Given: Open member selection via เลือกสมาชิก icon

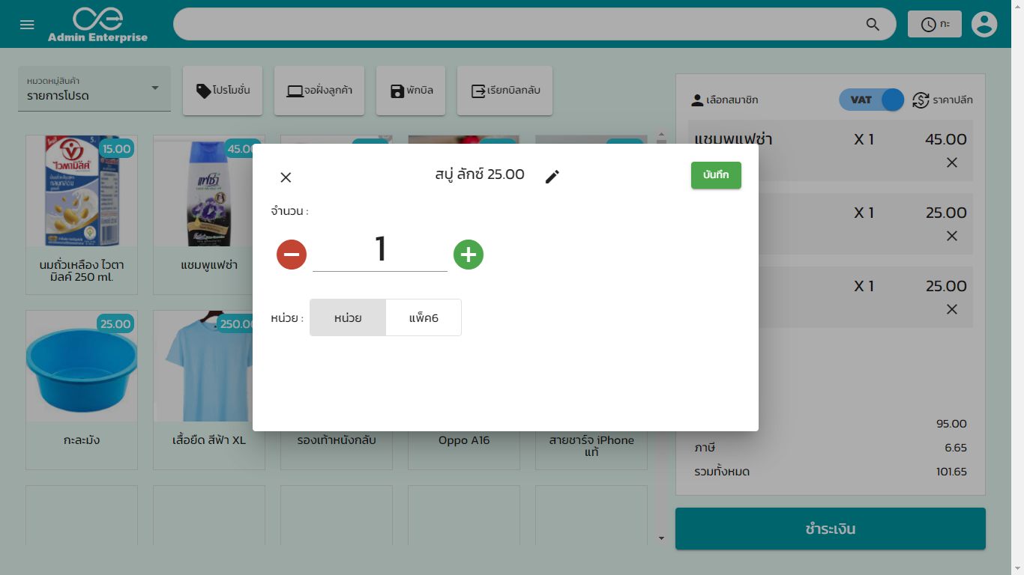Looking at the screenshot, I should [x=698, y=100].
